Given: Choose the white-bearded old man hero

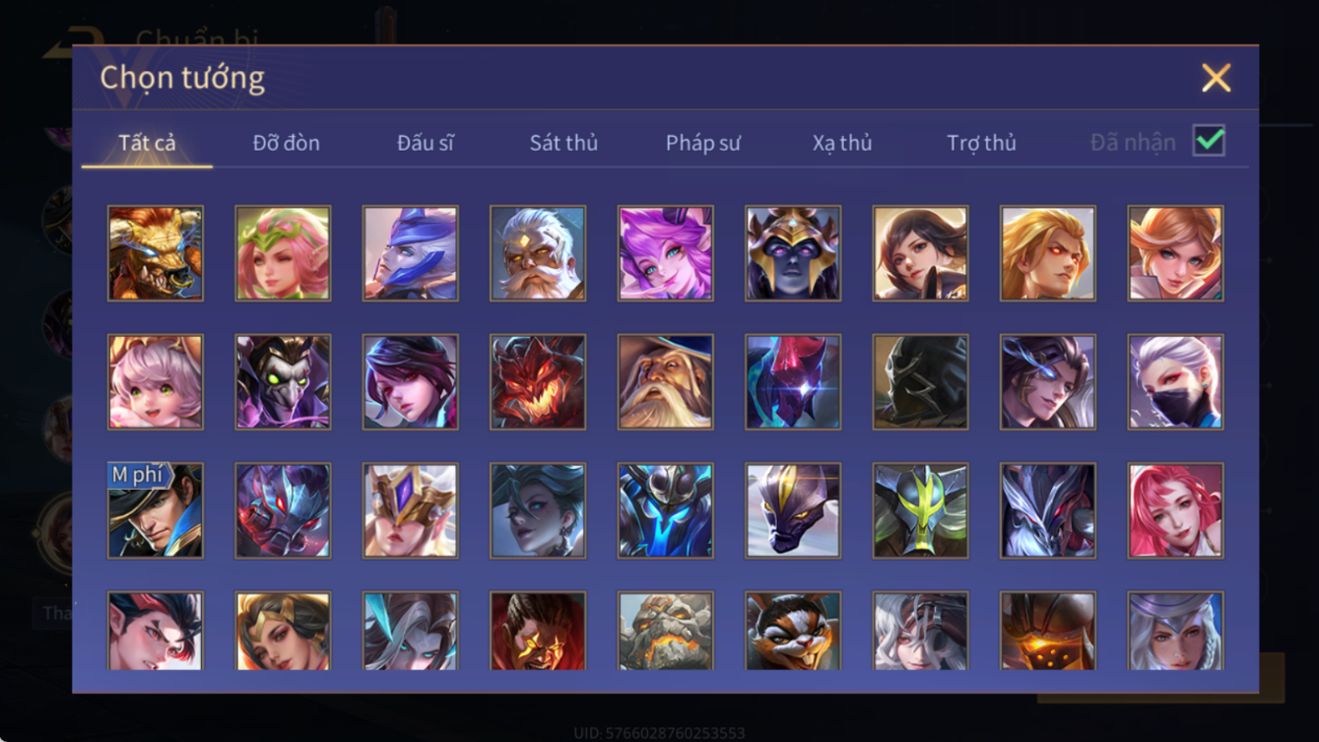Looking at the screenshot, I should (x=538, y=253).
